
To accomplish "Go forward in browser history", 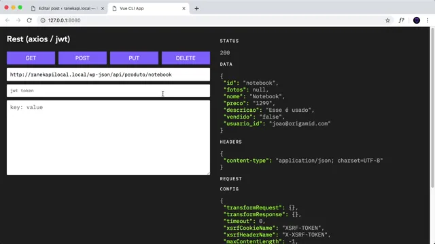I will [18, 20].
